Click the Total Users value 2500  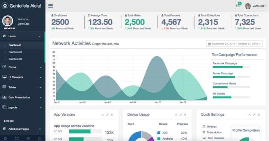point(60,22)
